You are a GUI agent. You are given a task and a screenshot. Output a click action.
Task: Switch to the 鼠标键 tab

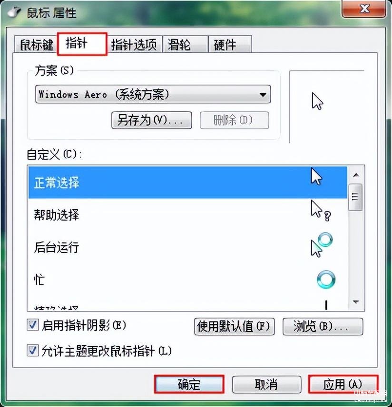coord(36,44)
